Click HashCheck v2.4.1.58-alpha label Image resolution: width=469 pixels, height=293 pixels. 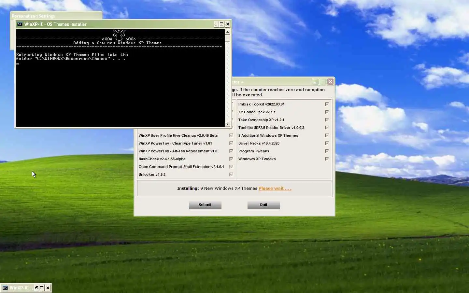(162, 159)
